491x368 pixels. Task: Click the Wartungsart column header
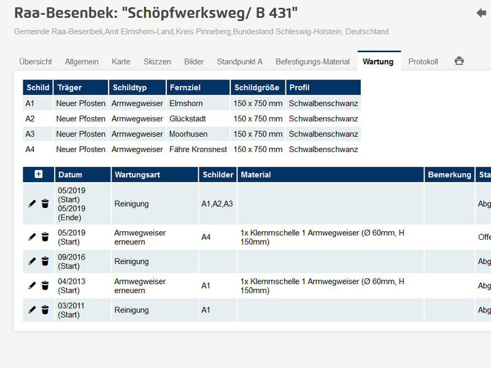(x=137, y=175)
